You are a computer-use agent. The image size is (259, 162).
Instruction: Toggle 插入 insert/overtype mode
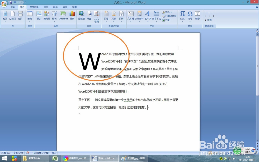point(54,153)
